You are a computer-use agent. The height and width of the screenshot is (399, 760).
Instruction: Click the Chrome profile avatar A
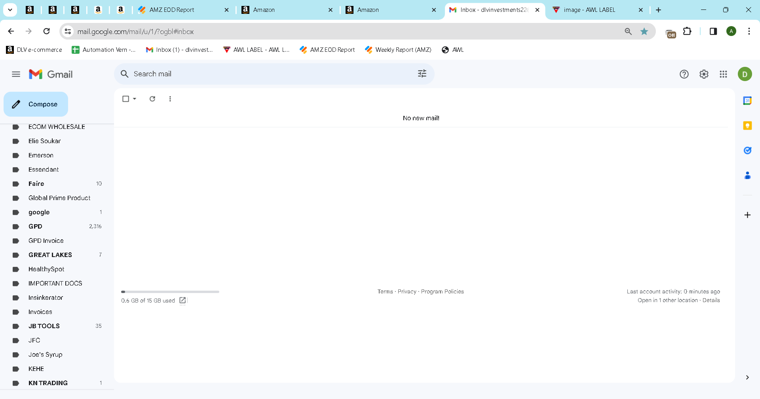point(731,31)
